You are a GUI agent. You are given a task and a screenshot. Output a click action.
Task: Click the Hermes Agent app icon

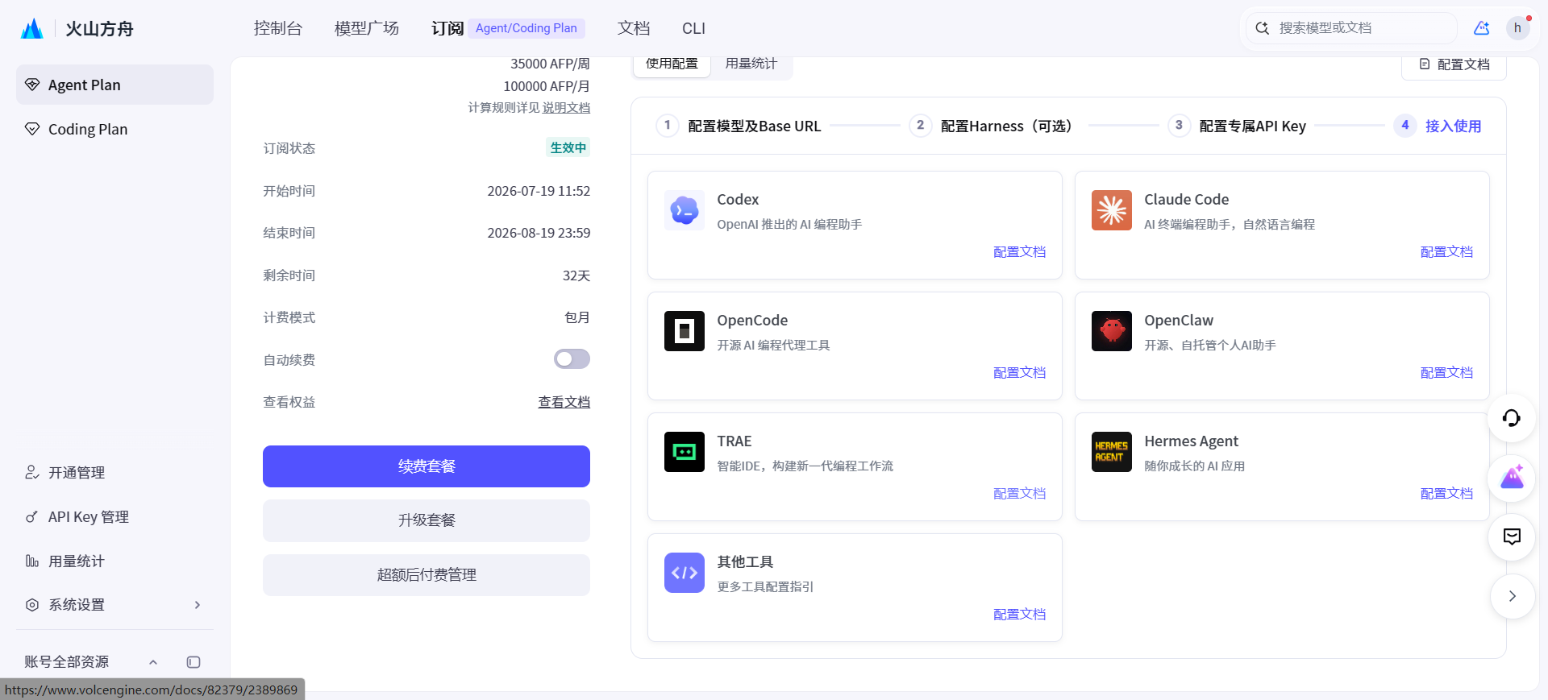1112,452
